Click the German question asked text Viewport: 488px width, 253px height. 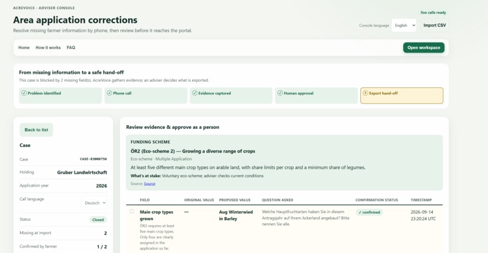point(306,218)
